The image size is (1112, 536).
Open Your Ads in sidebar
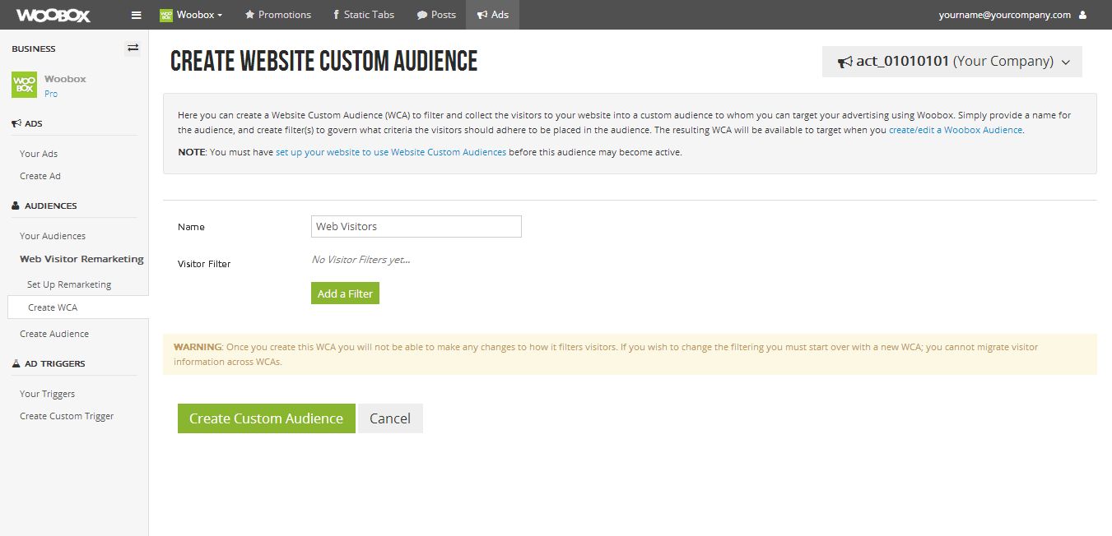pyautogui.click(x=39, y=154)
